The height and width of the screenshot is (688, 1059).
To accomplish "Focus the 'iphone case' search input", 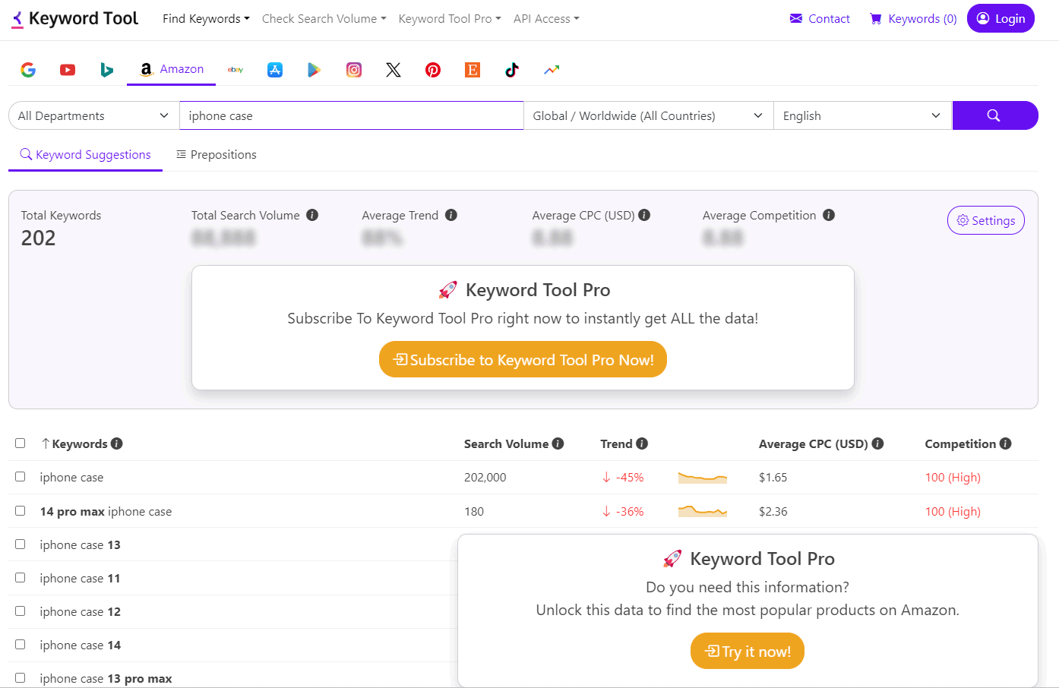I will click(352, 115).
